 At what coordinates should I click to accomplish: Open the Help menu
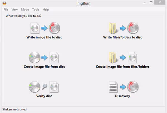point(46,9)
